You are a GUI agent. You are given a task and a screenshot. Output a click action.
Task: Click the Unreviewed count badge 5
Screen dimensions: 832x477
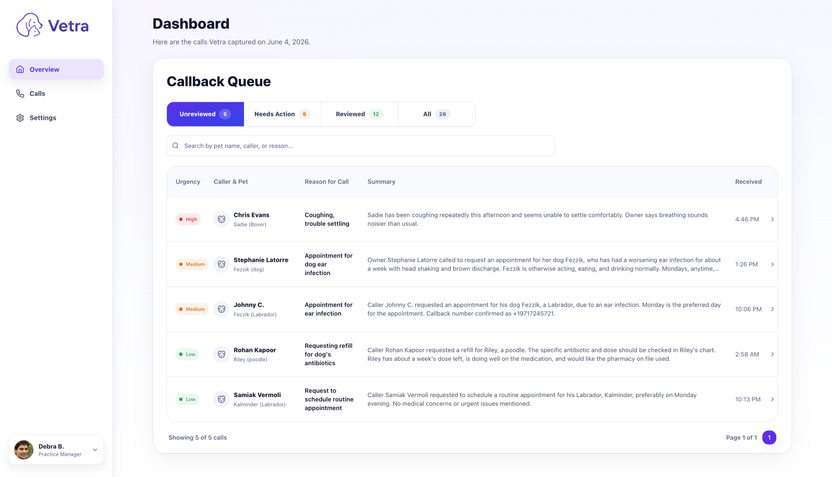click(225, 114)
